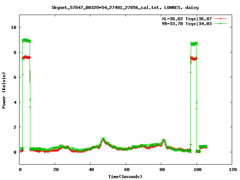The width and height of the screenshot is (240, 180).
Task: Click the green YR legend line sample
Action: tap(220, 23)
